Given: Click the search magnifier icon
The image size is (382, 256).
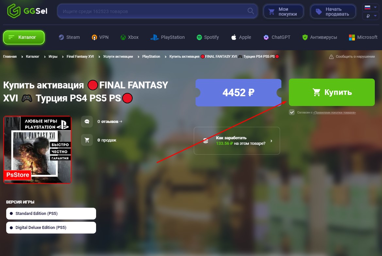Looking at the screenshot, I should pos(250,11).
